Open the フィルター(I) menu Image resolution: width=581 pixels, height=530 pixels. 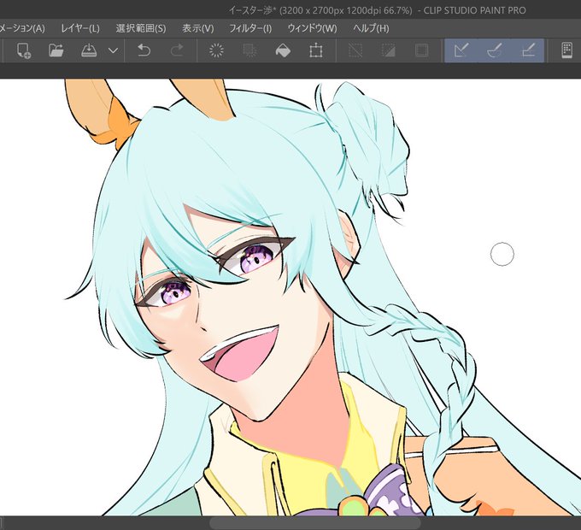250,28
